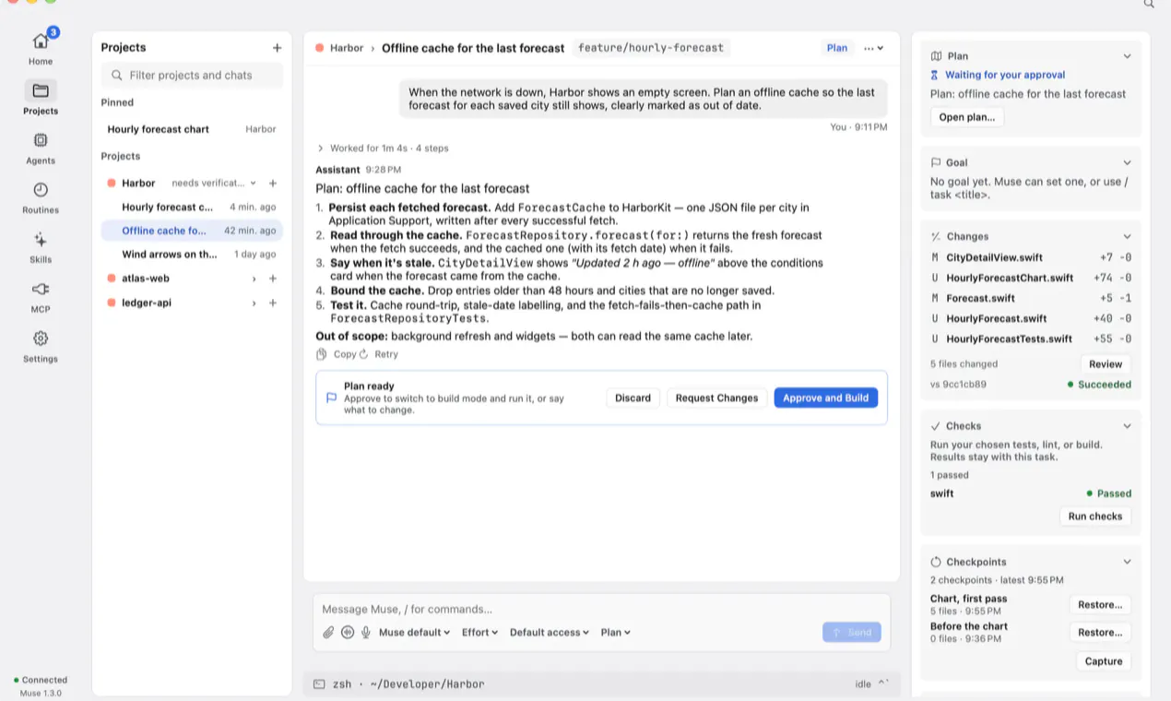Open the Muse default model dropdown
This screenshot has width=1171, height=701.
(414, 632)
